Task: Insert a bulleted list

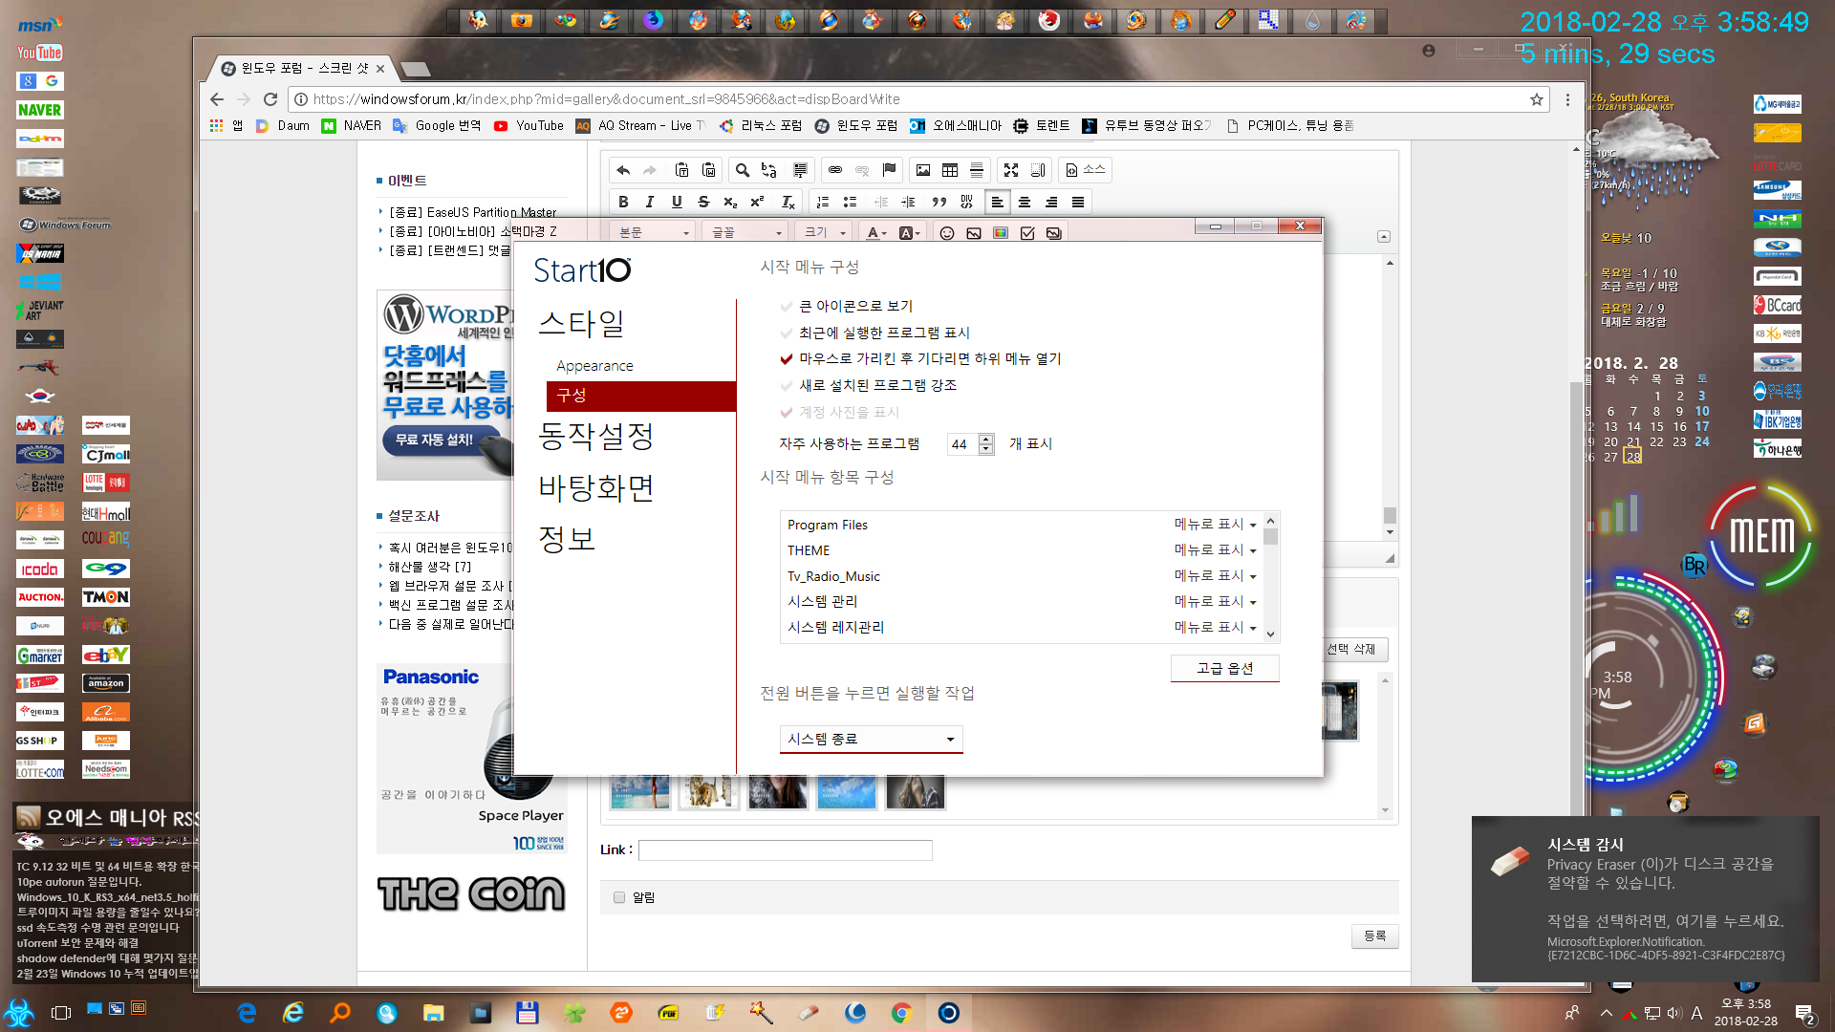Action: point(850,202)
